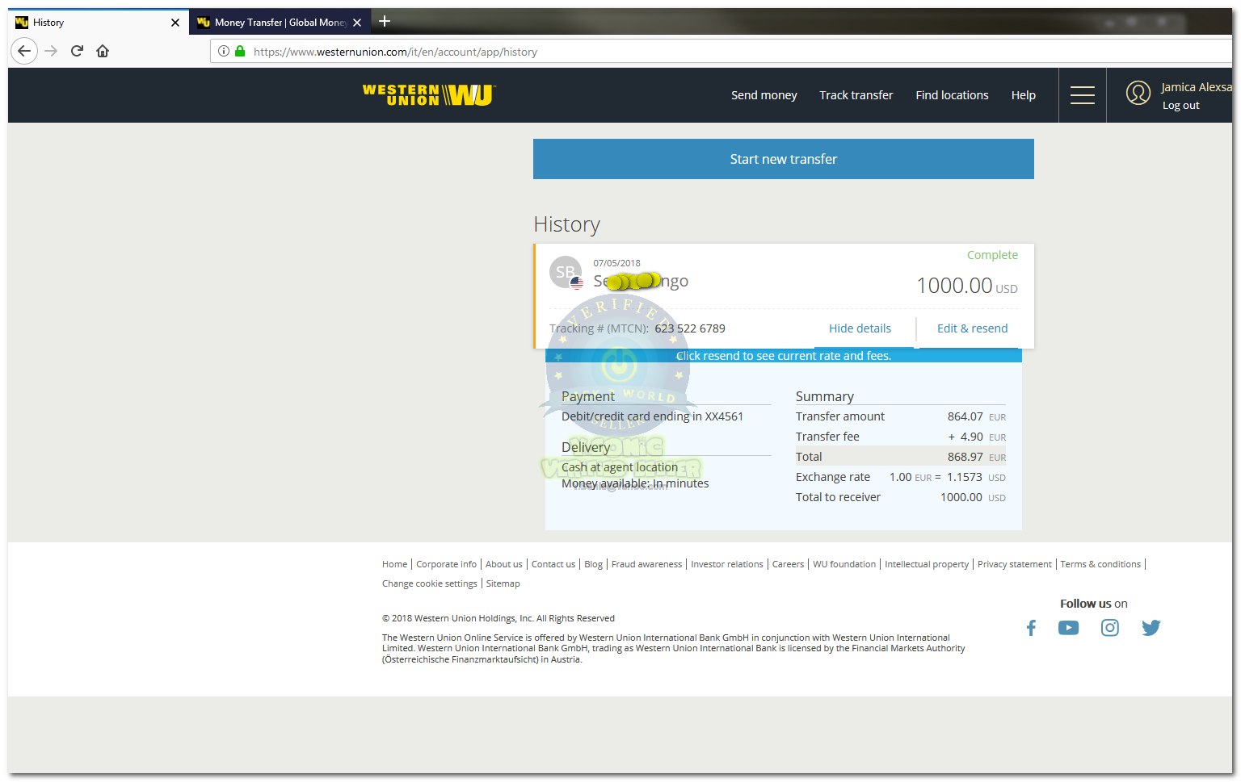Viewport: 1241px width, 782px height.
Task: Open a new browser tab with plus
Action: 385,22
